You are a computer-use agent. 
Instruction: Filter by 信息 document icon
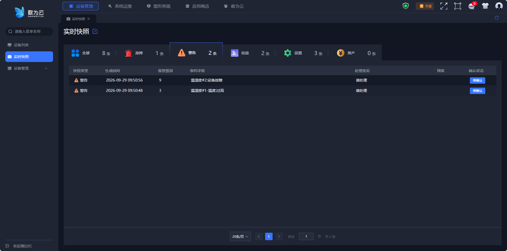(x=235, y=53)
